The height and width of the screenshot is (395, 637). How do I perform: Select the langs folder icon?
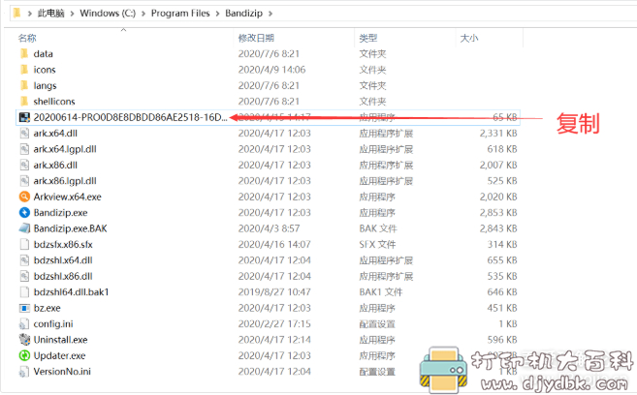(24, 85)
